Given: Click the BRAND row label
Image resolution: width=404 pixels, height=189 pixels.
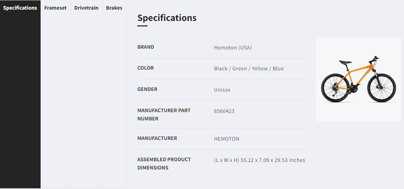Looking at the screenshot, I should click(x=146, y=47).
